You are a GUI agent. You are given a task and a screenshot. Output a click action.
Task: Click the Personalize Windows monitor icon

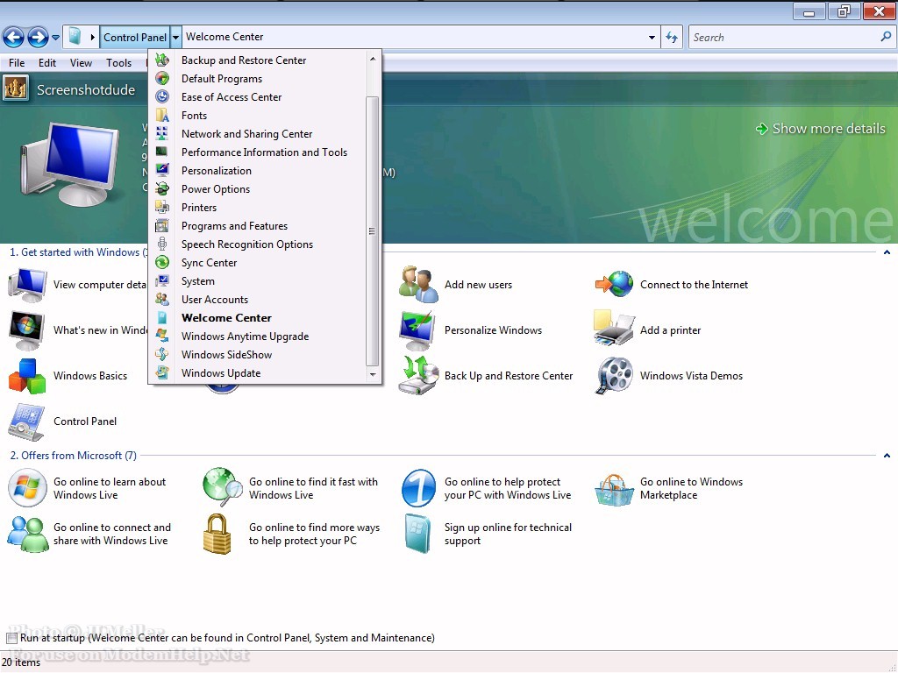(x=418, y=330)
